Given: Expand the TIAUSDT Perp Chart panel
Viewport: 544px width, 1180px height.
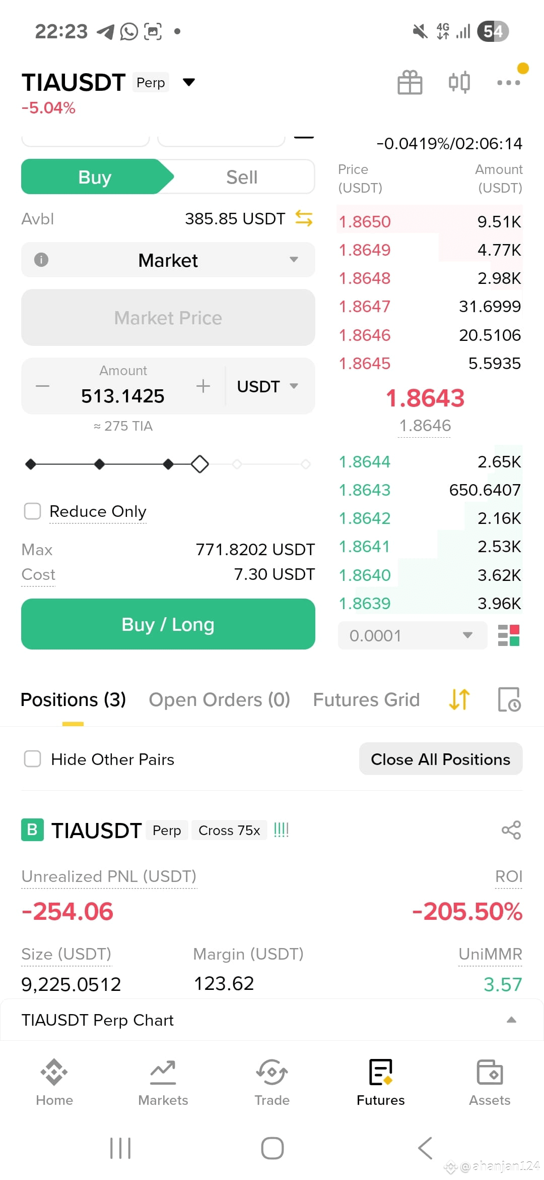Looking at the screenshot, I should pos(272,1020).
